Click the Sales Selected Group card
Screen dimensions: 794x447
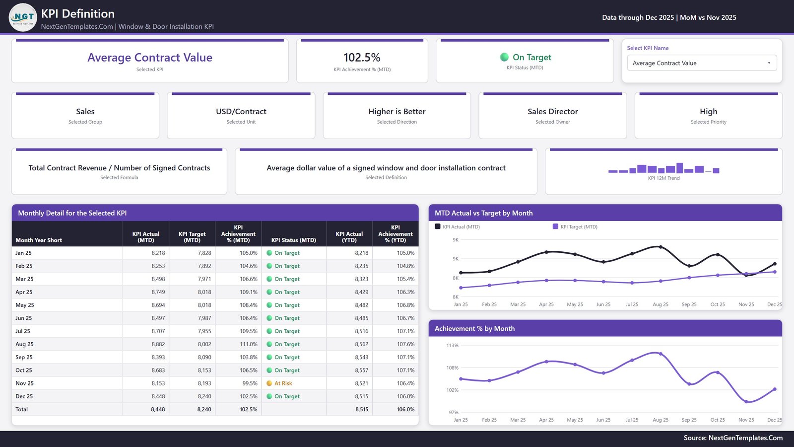(x=85, y=115)
